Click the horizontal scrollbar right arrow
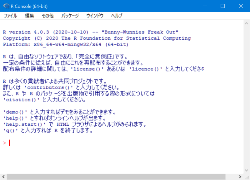 (x=240, y=177)
